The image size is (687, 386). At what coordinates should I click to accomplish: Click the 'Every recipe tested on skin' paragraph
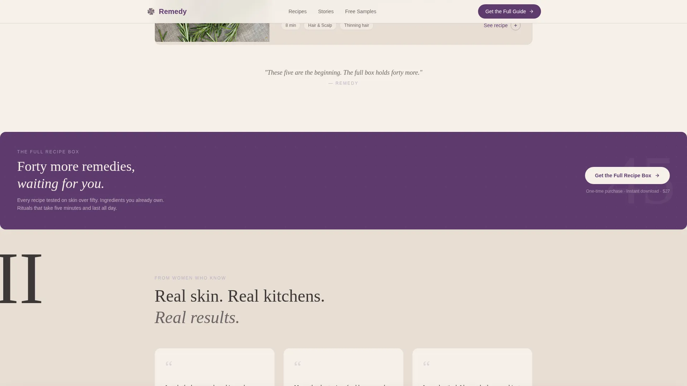[x=91, y=204]
